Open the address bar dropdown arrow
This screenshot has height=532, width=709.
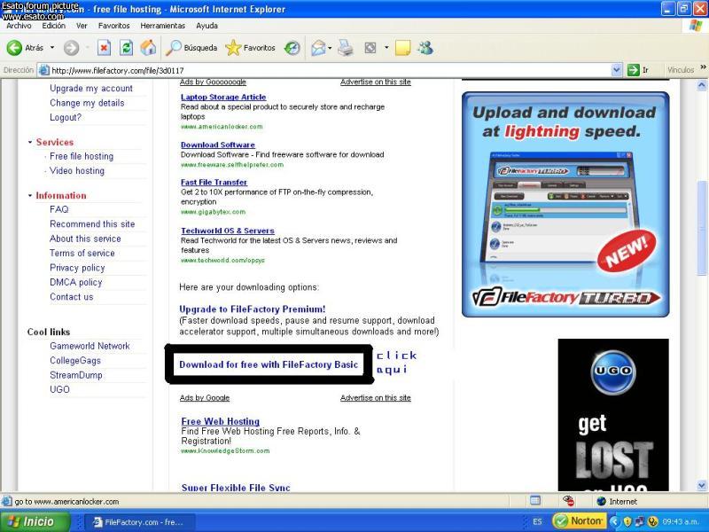pos(616,70)
